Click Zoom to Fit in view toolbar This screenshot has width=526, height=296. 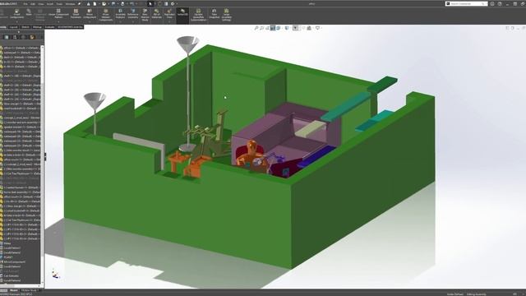(256, 28)
